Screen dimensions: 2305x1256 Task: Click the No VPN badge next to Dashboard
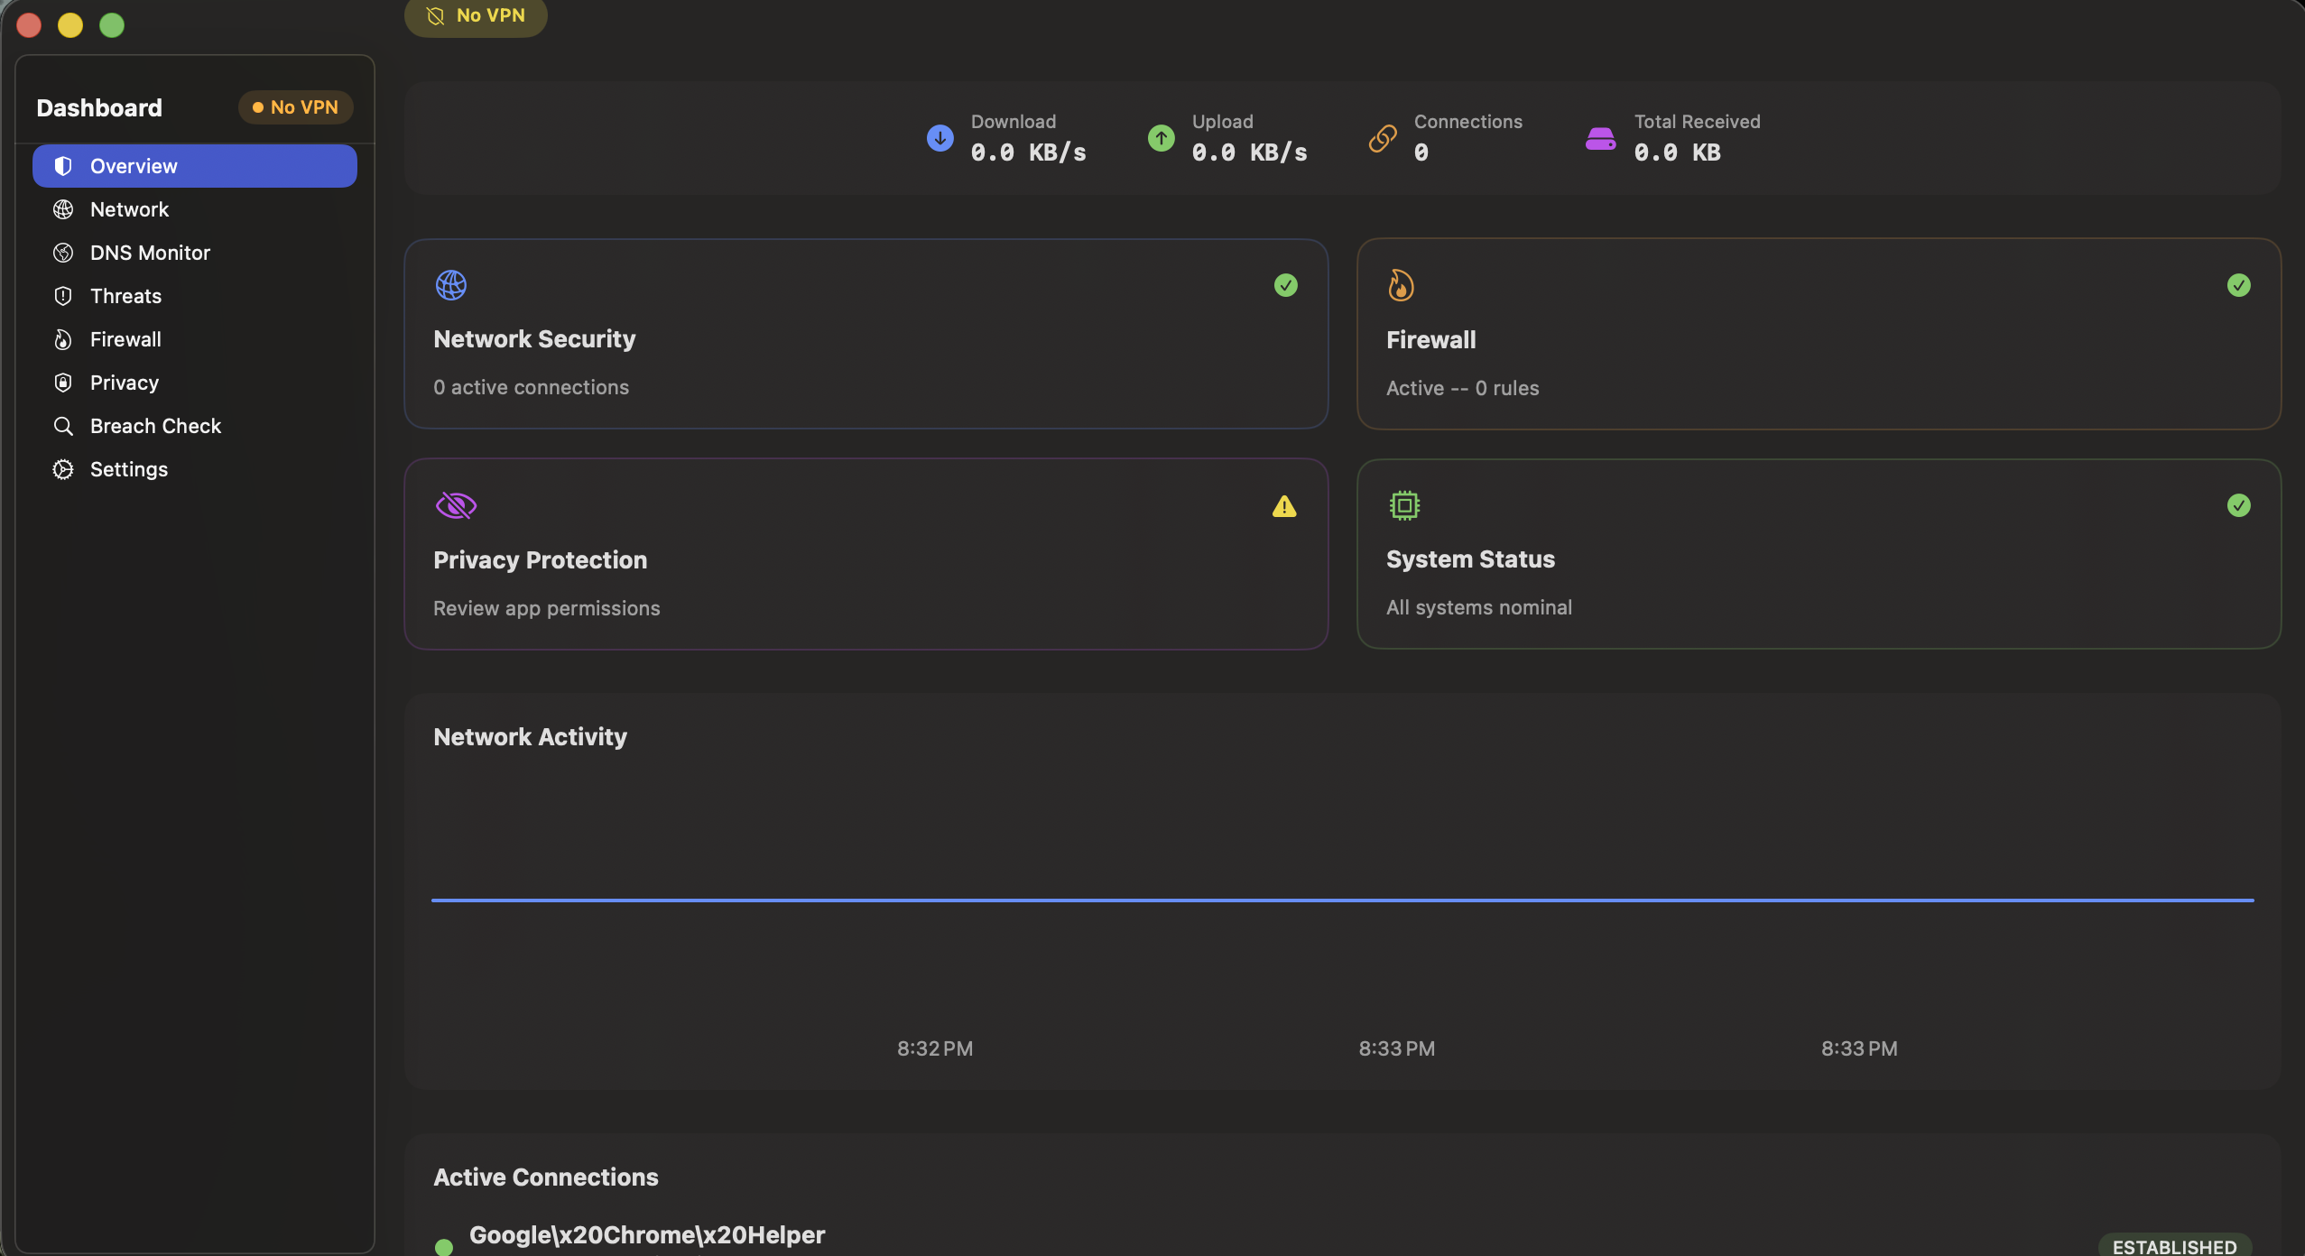pos(296,107)
